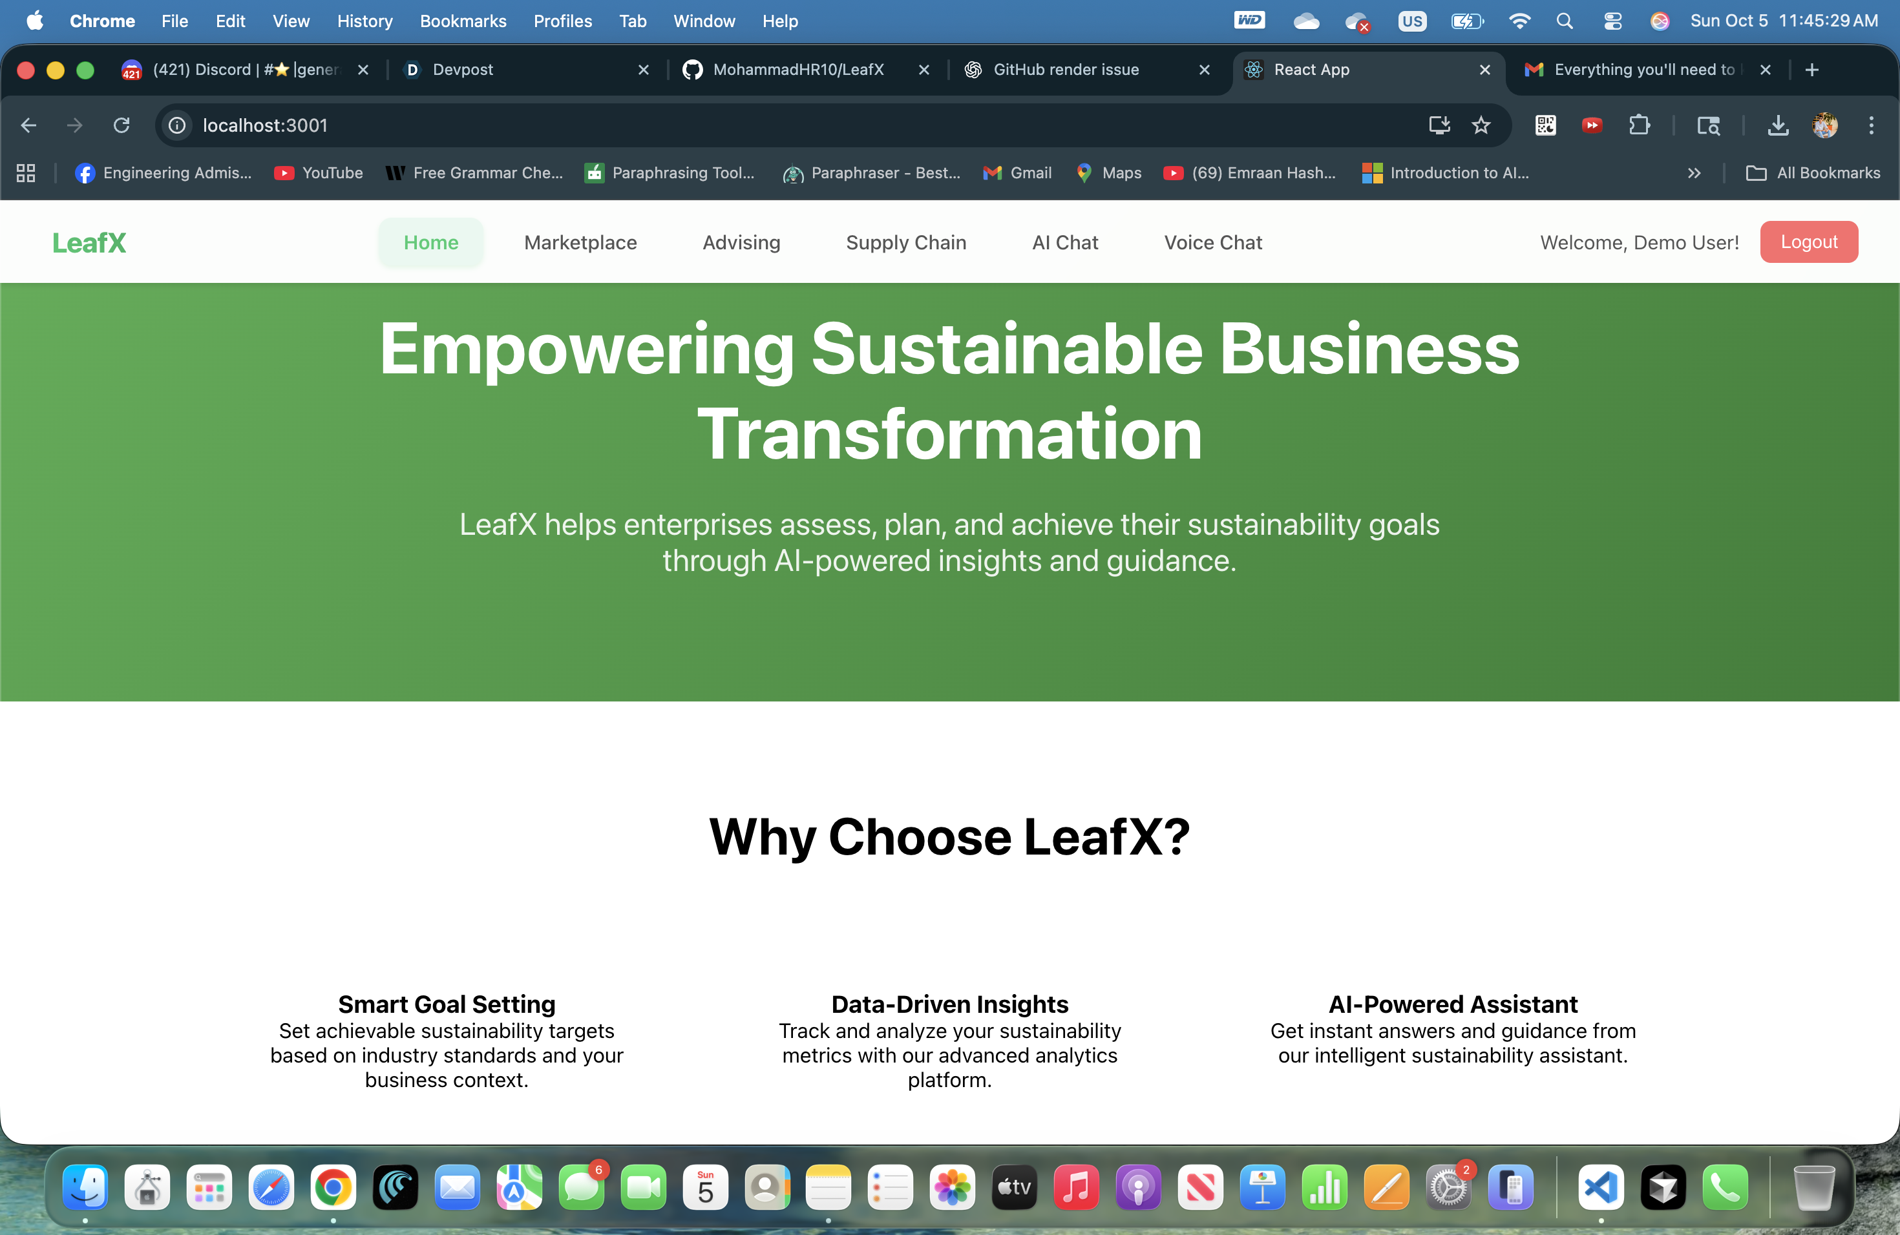Screen dimensions: 1900x1235
Task: View site information icon
Action: click(x=176, y=125)
